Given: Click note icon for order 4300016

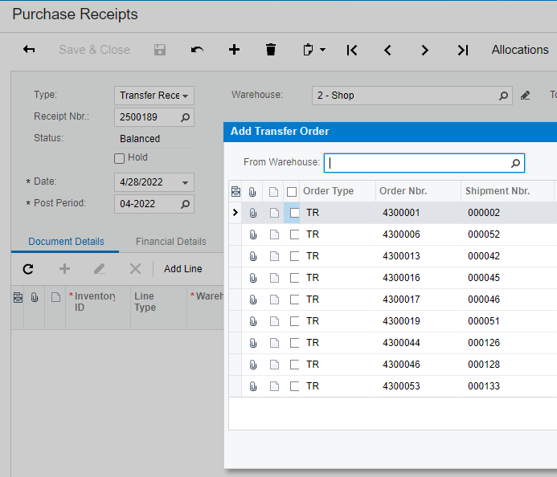Looking at the screenshot, I should 274,278.
